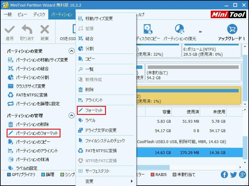This screenshot has height=186, width=249.
Task: Select クラスタサイズ変更 sidebar item
Action: [27, 86]
